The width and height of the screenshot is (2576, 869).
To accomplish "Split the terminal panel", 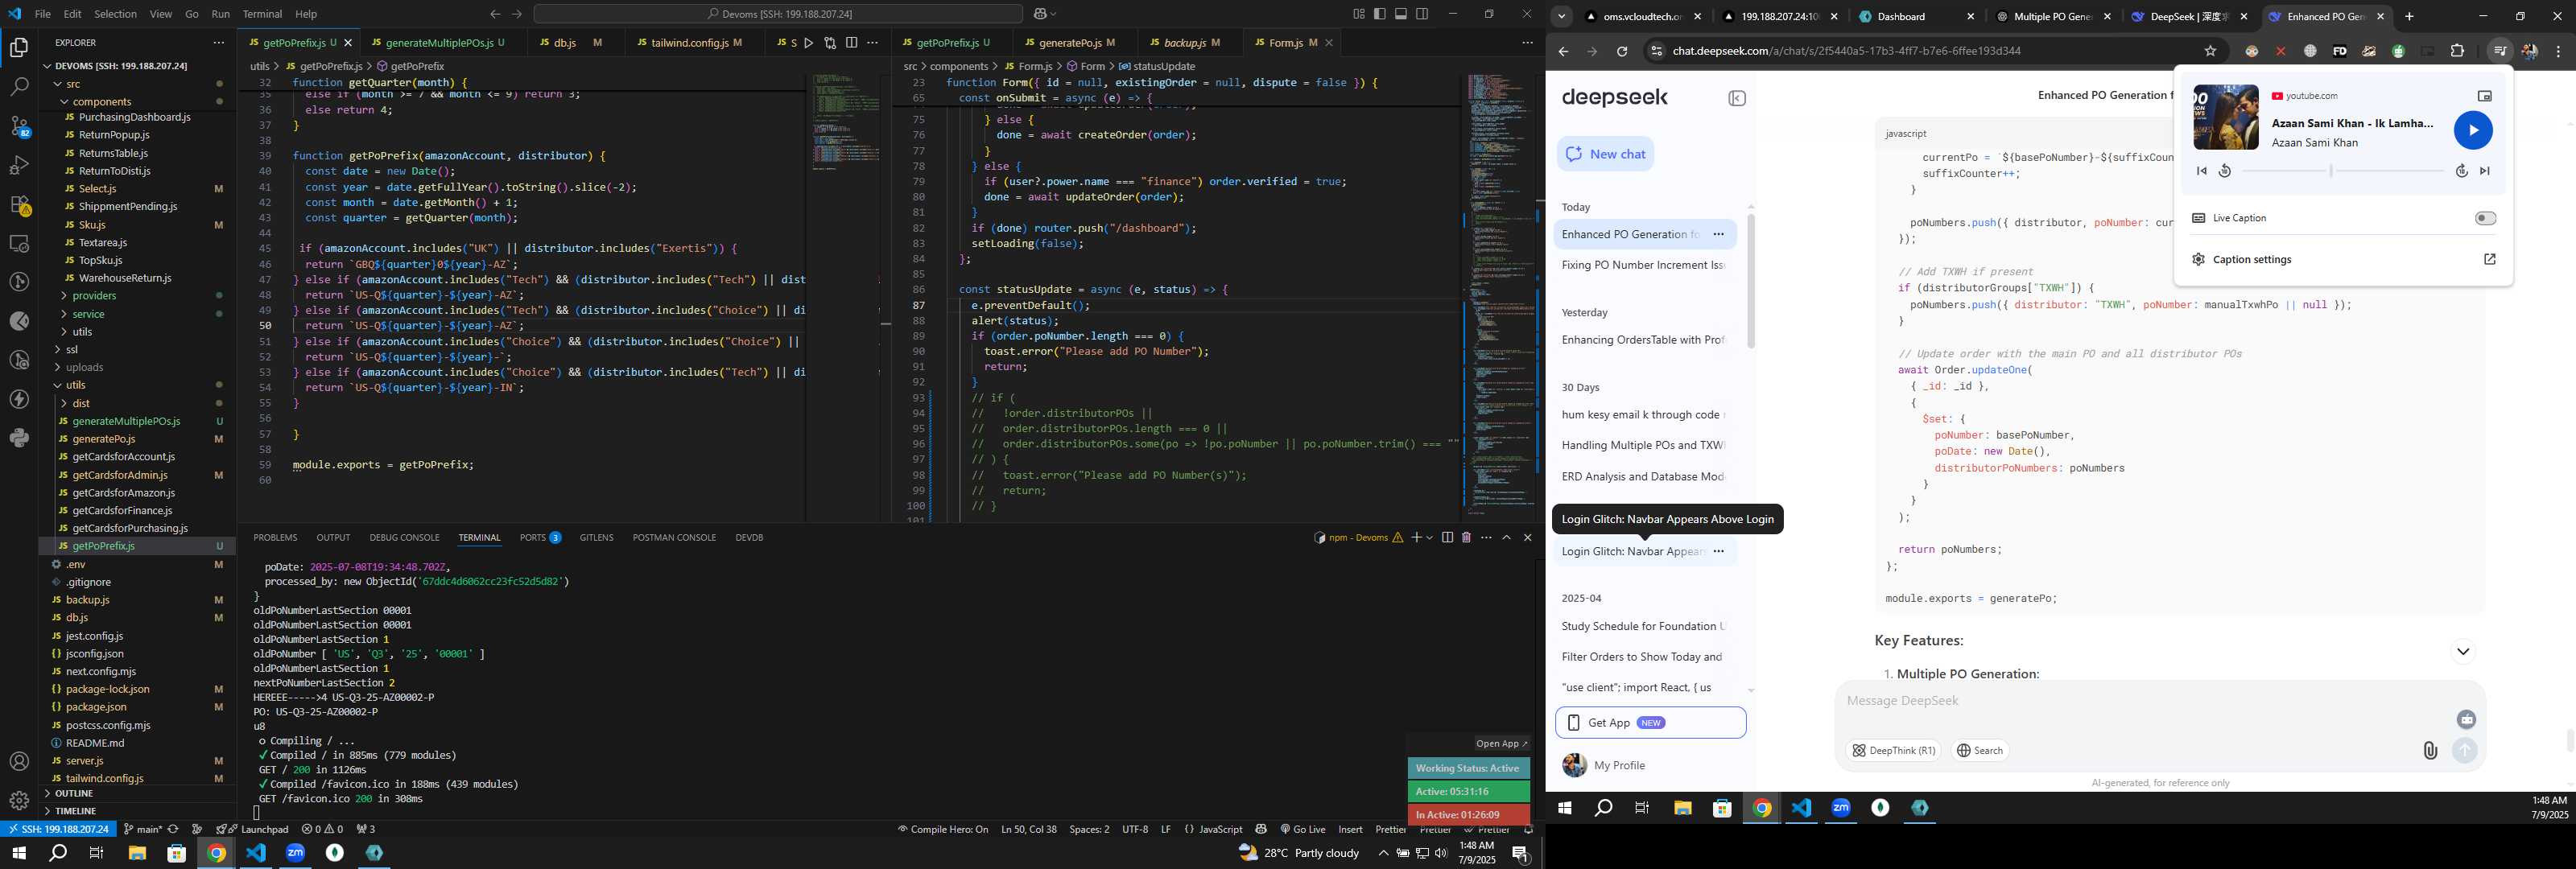I will point(1447,538).
